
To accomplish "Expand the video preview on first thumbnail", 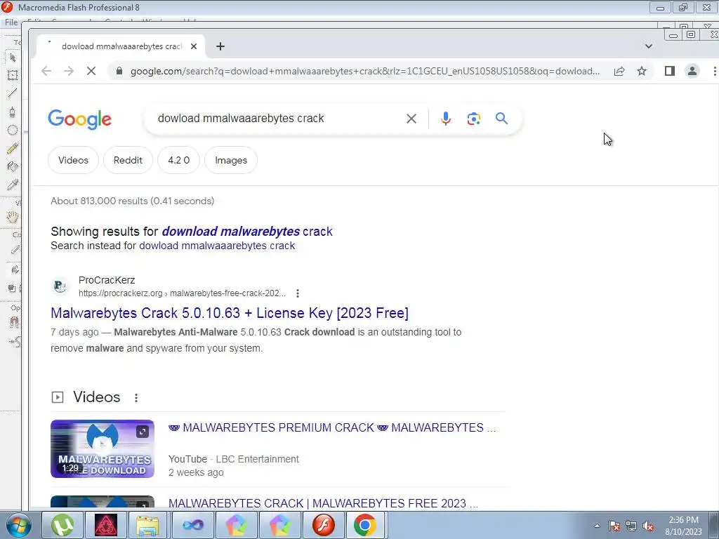I will [x=143, y=432].
